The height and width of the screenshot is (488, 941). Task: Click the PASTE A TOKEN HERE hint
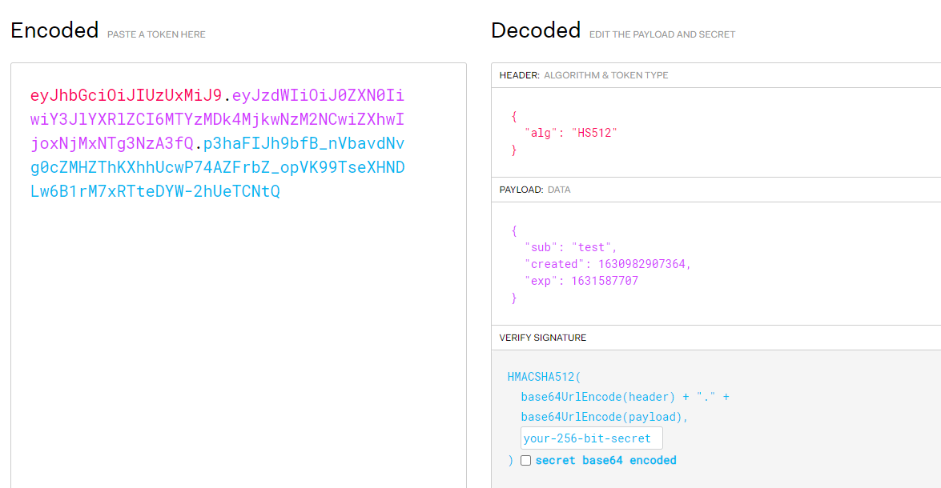(156, 34)
